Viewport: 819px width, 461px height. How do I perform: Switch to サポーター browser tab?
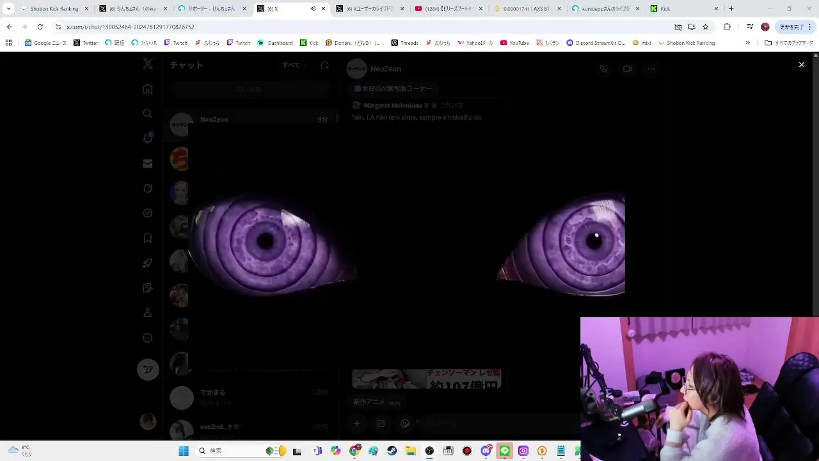[x=211, y=9]
